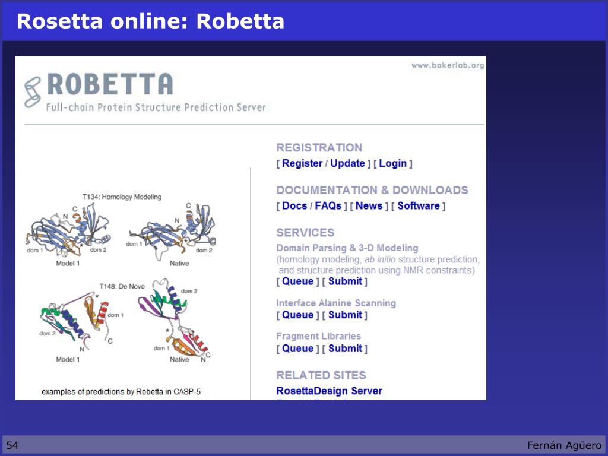The width and height of the screenshot is (608, 456).
Task: Open Queue under Domain Parsing & 3-D Modeling
Action: click(x=298, y=281)
